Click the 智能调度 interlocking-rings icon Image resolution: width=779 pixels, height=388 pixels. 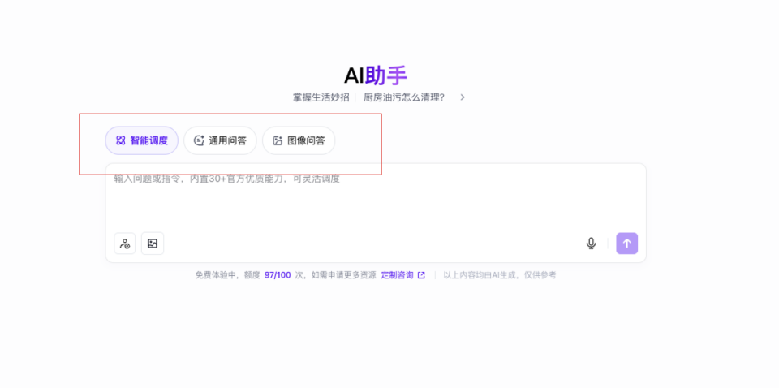(120, 140)
